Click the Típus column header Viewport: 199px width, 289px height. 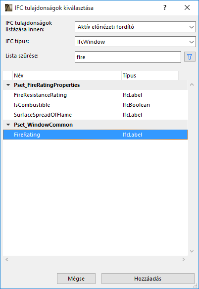coord(150,75)
